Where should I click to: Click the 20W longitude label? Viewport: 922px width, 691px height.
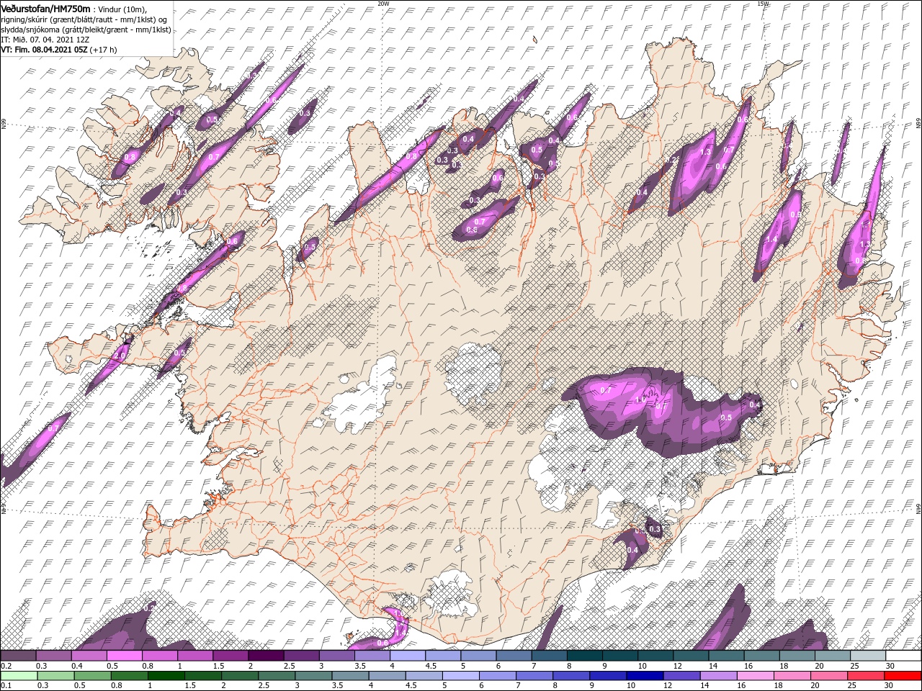383,4
